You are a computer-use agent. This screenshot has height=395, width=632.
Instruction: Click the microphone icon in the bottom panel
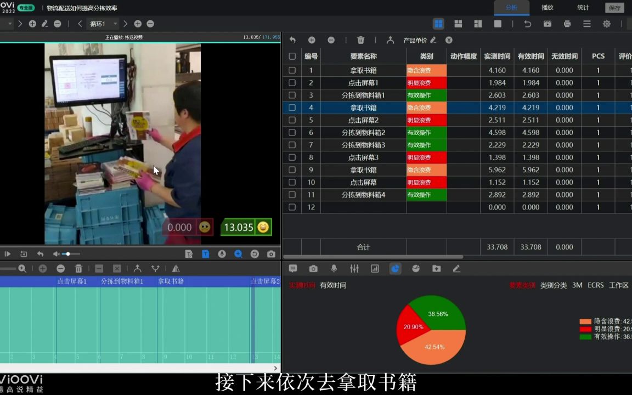[334, 269]
